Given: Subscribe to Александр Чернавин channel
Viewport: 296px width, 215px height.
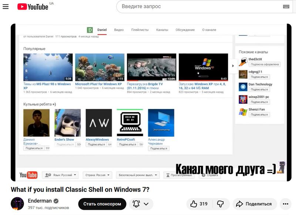Looking at the screenshot, I should [159, 149].
